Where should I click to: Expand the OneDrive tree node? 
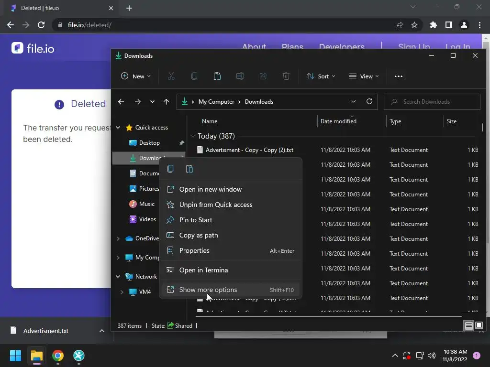pos(118,238)
